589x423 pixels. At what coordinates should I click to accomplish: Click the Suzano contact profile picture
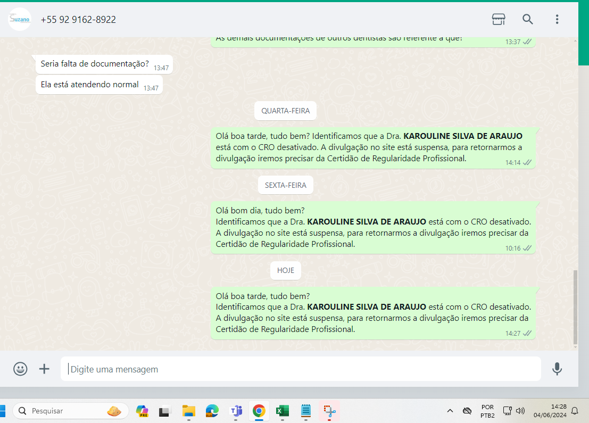click(20, 20)
